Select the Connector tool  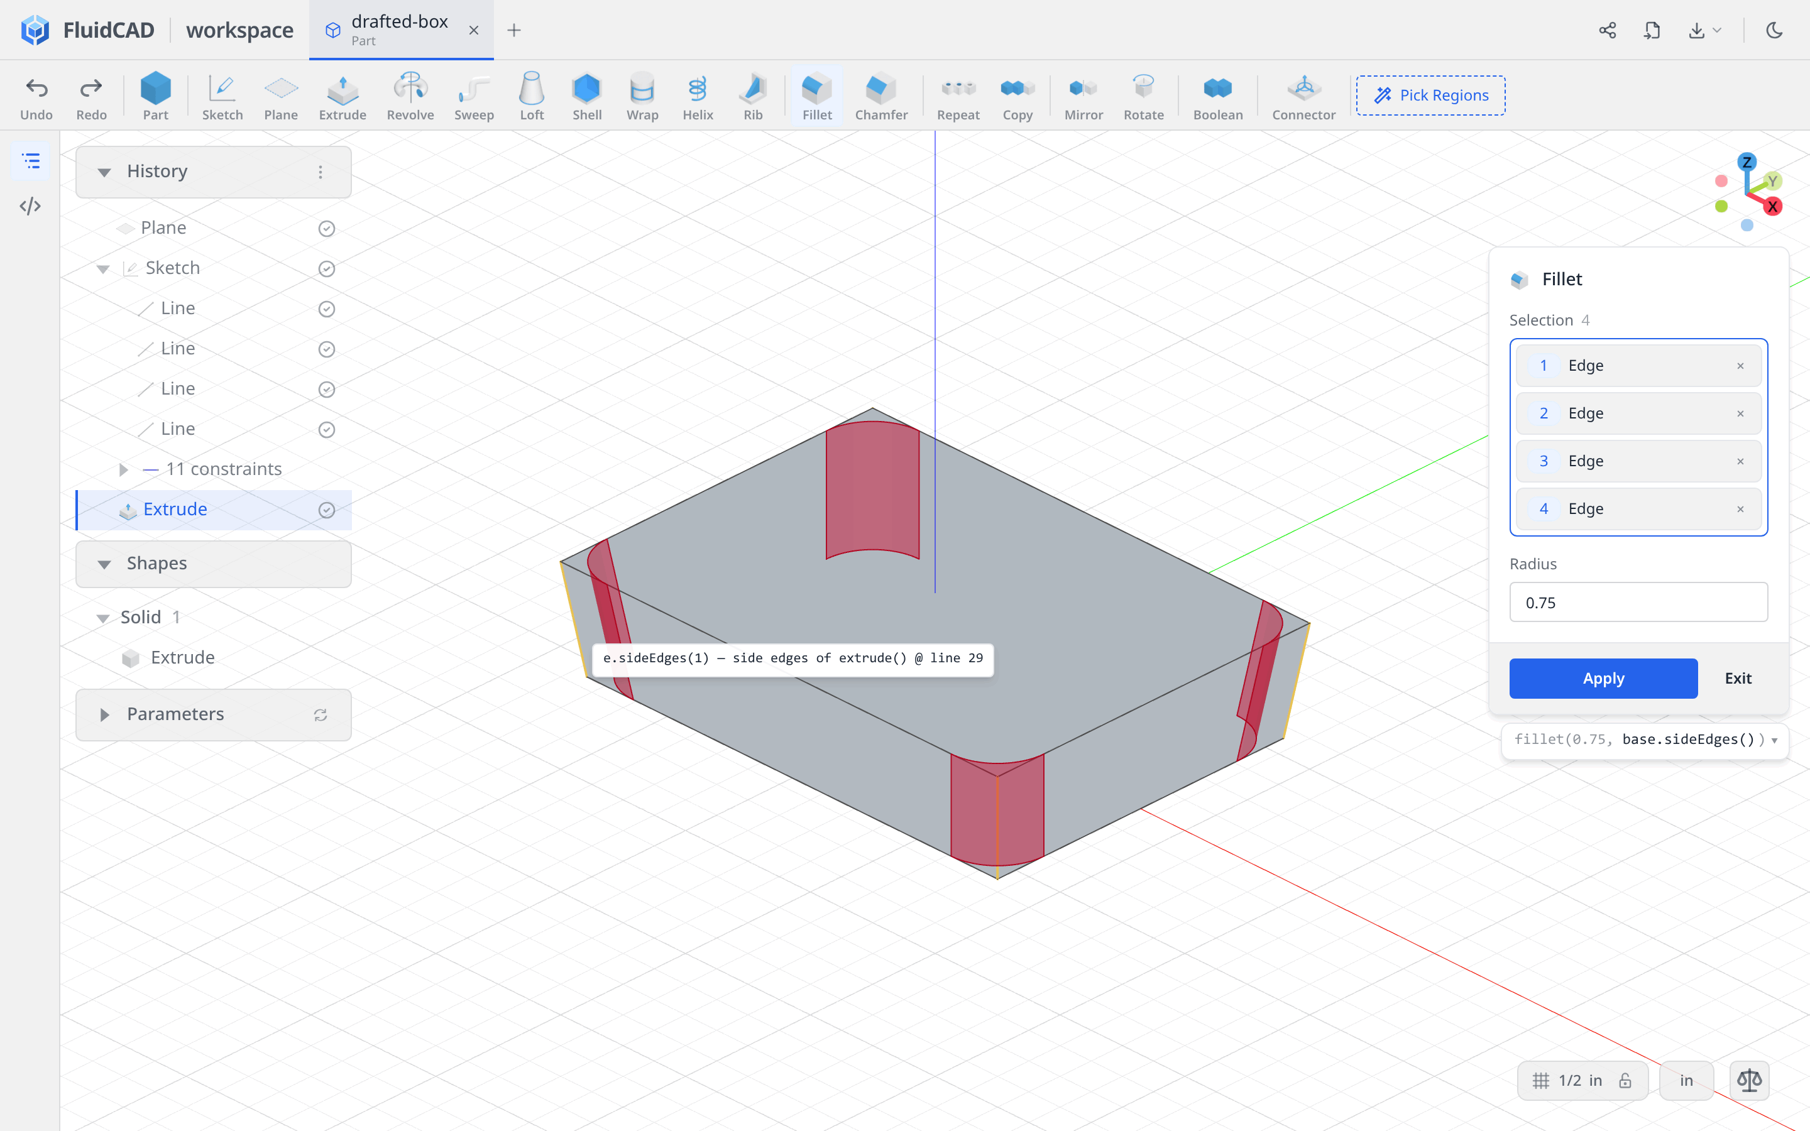(1303, 96)
